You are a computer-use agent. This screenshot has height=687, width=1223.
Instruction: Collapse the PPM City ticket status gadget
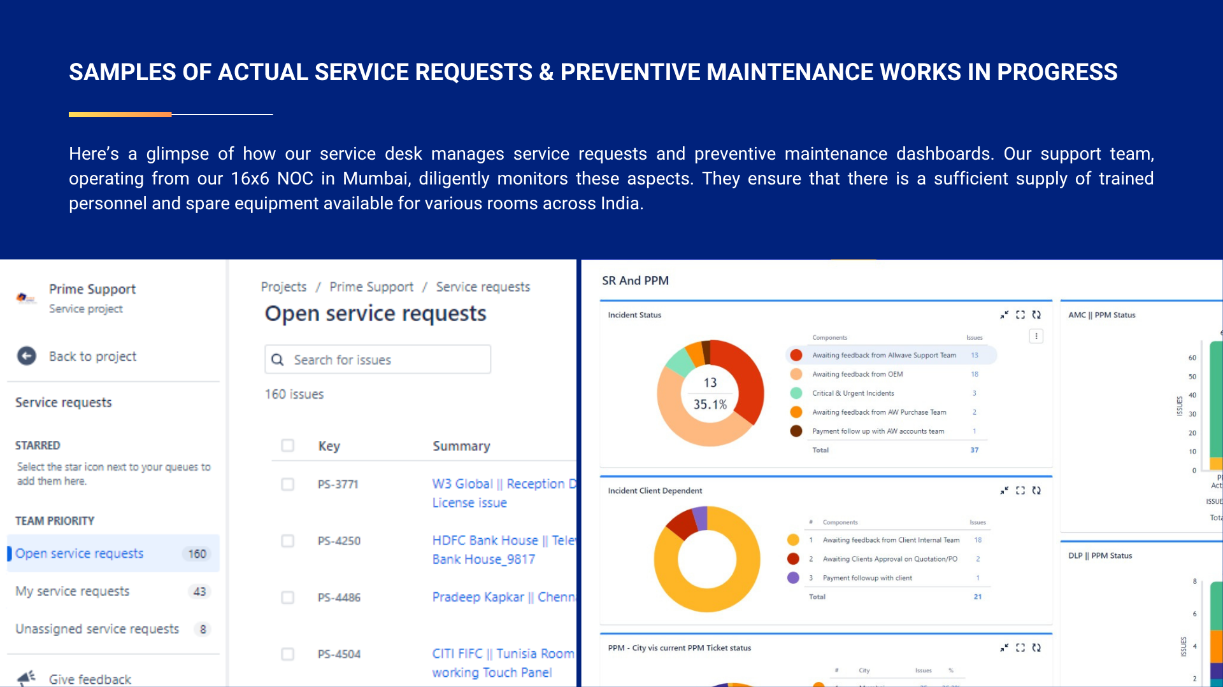click(1005, 648)
